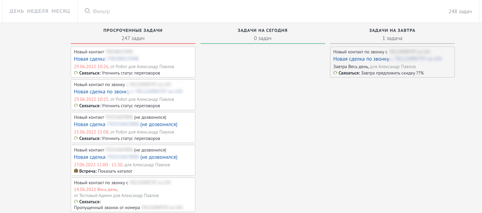482x213 pixels.
Task: Open Новая сделка link in 15.06.2022 15:08 task
Action: tap(89, 124)
